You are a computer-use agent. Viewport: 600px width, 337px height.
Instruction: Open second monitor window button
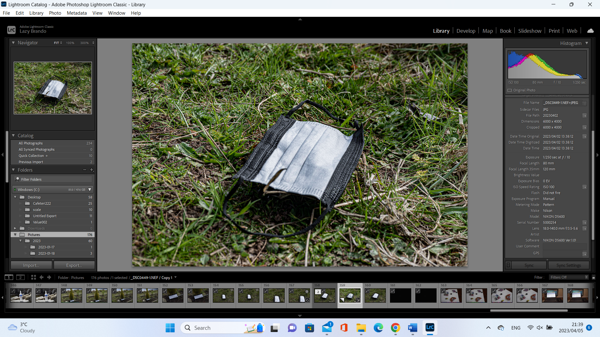pyautogui.click(x=20, y=277)
